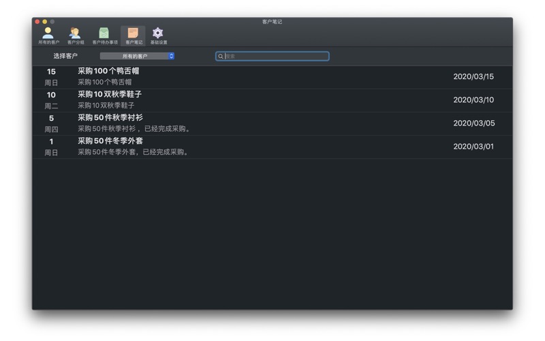Select the 客户笔记 toolbar icon
The image size is (545, 341).
click(x=134, y=35)
